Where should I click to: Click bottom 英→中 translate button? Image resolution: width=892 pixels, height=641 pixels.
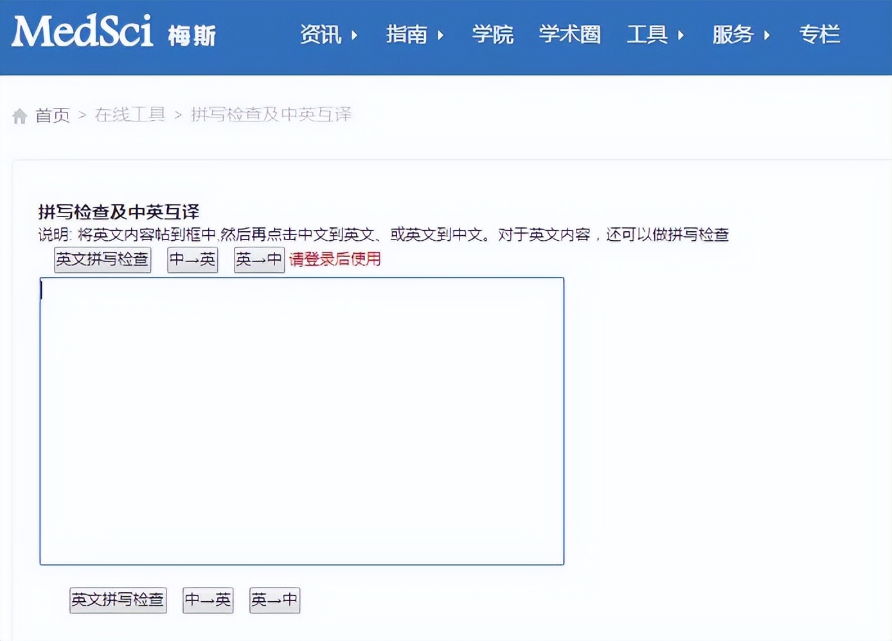(274, 600)
